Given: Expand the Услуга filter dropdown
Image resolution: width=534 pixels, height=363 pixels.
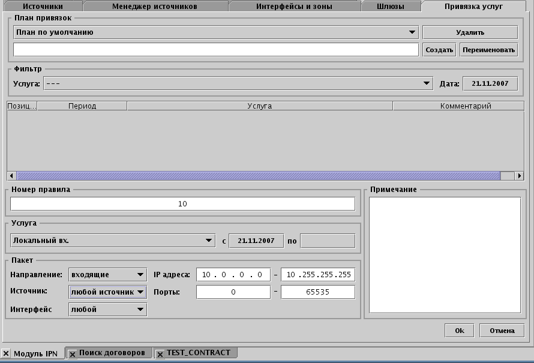Looking at the screenshot, I should pyautogui.click(x=427, y=84).
